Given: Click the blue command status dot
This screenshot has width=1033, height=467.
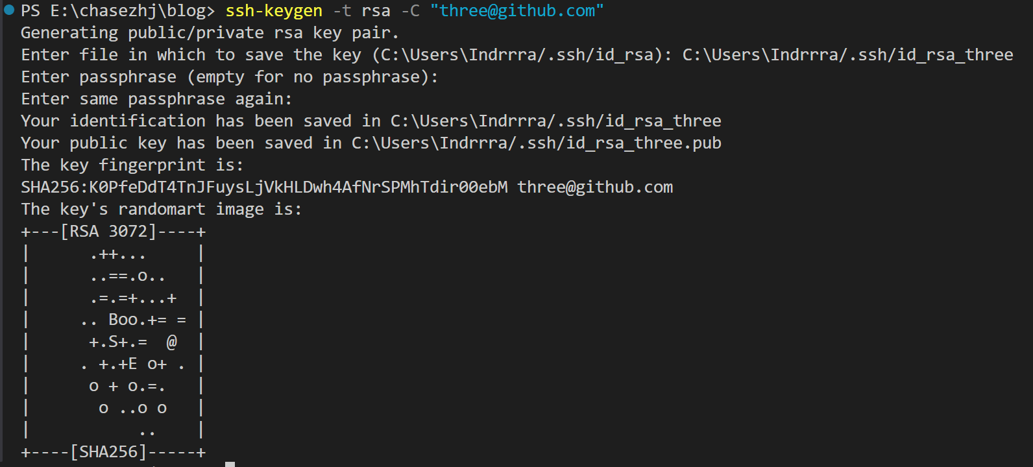Looking at the screenshot, I should [9, 10].
